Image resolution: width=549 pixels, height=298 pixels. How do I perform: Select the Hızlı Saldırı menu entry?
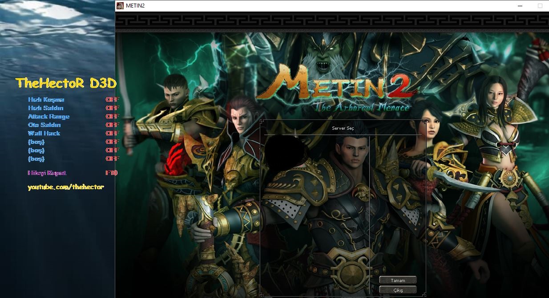(46, 108)
